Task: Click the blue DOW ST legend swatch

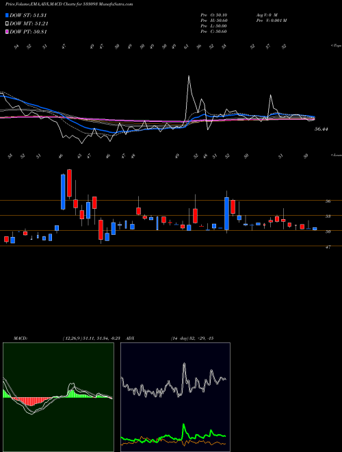Action: tap(7, 15)
